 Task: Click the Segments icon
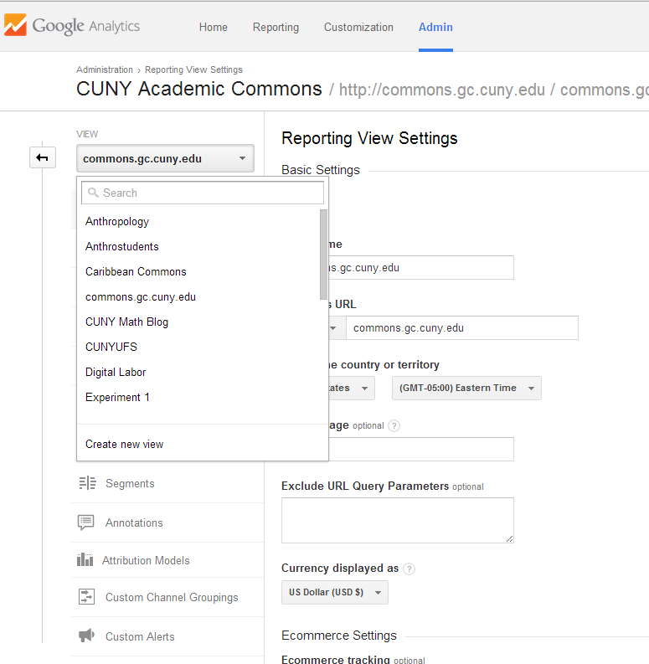(x=87, y=483)
